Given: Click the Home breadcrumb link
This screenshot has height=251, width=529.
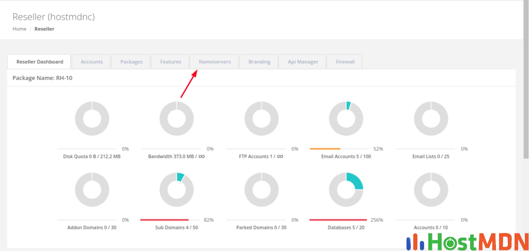Looking at the screenshot, I should click(x=19, y=29).
